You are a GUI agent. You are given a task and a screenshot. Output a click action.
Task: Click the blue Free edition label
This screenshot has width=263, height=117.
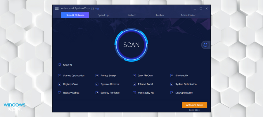coord(97,8)
